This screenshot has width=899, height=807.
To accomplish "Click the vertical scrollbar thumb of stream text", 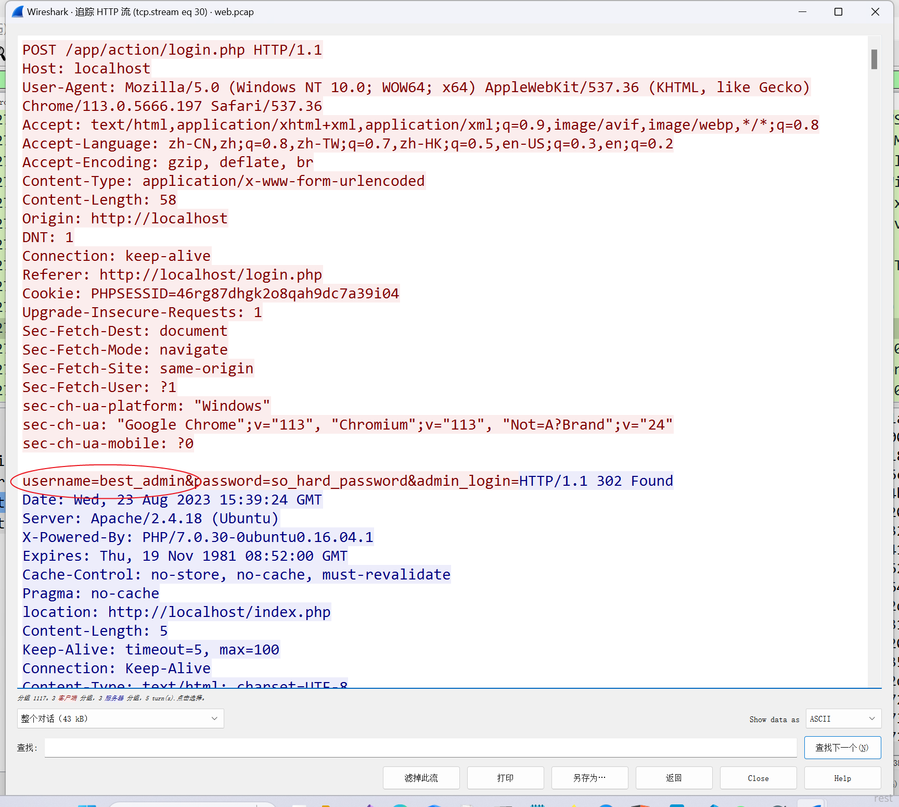I will 874,59.
